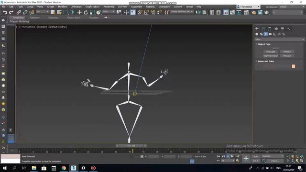Image resolution: width=306 pixels, height=172 pixels.
Task: Open the Graph Editors menu
Action: coord(92,7)
